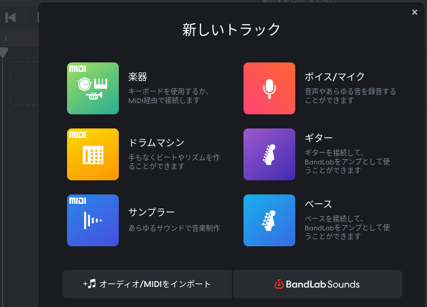Click the サンプラー title text
Screen dimensions: 427x307
point(151,212)
